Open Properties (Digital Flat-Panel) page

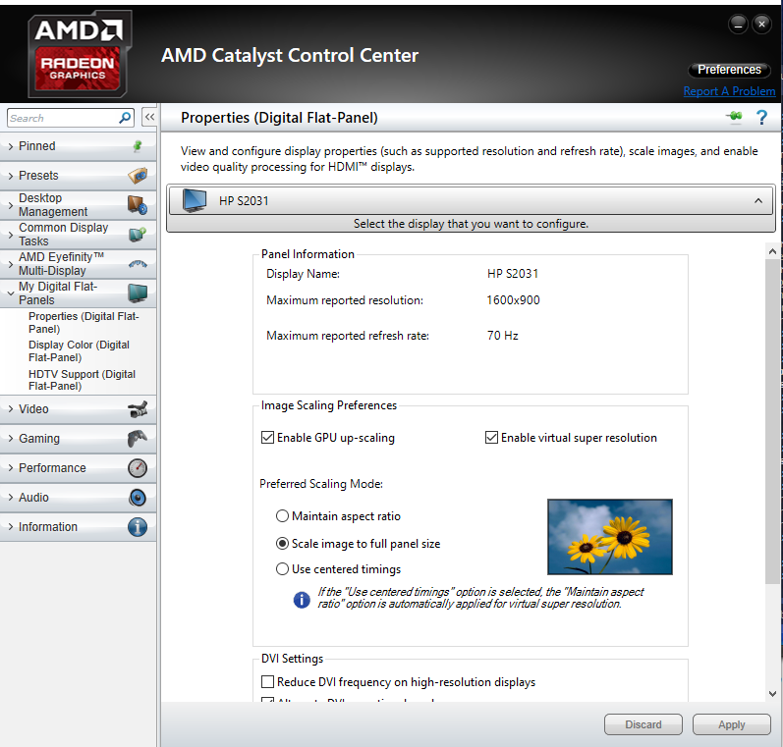tap(84, 322)
